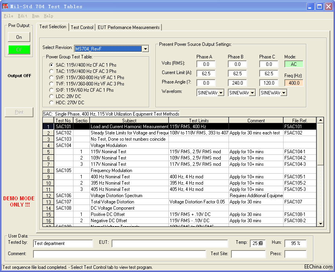Viewport: 335px width, 272px height.
Task: Open the File menu
Action: coord(8,16)
